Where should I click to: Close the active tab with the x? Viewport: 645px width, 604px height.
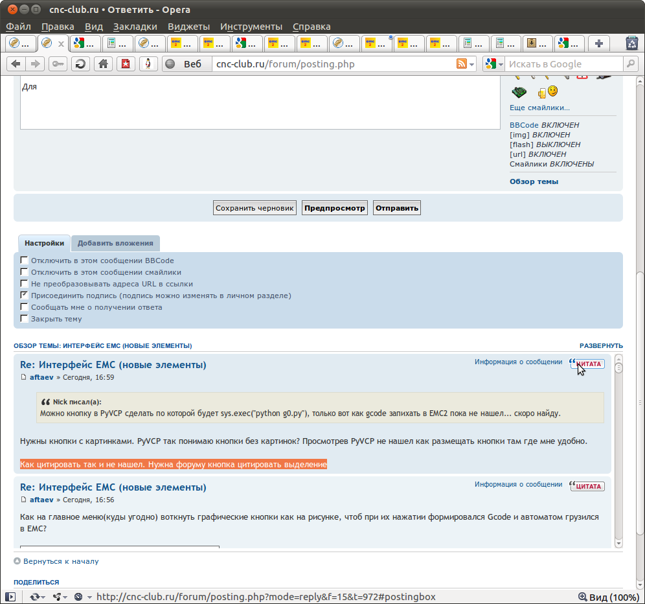(x=61, y=43)
